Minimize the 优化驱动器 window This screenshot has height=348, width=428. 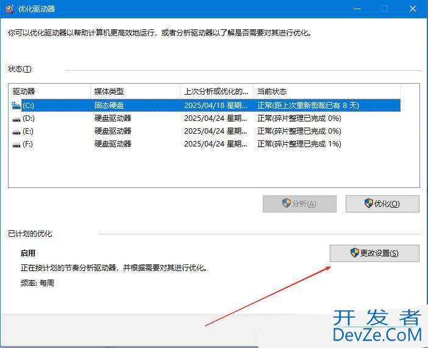click(357, 9)
